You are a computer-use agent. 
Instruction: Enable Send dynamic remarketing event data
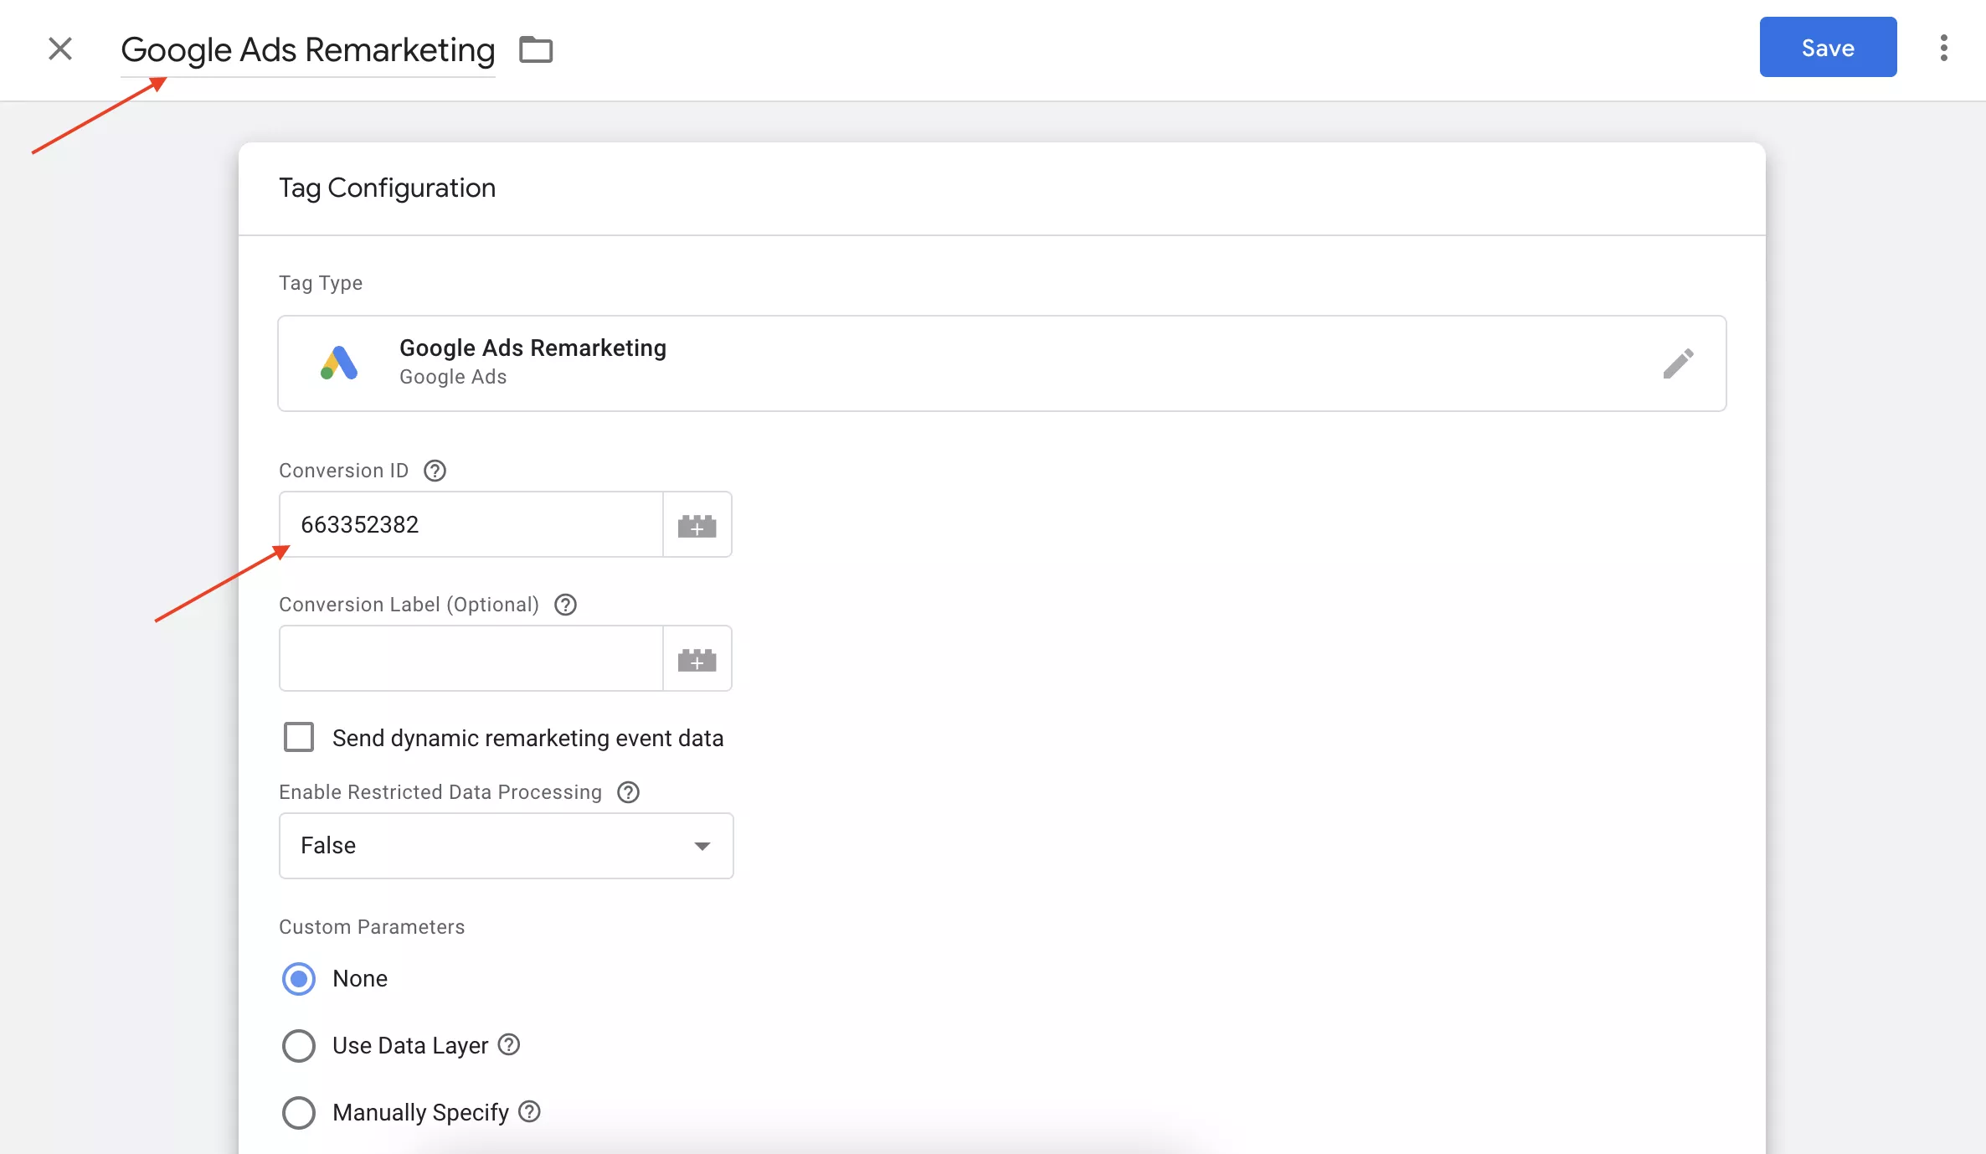tap(298, 738)
